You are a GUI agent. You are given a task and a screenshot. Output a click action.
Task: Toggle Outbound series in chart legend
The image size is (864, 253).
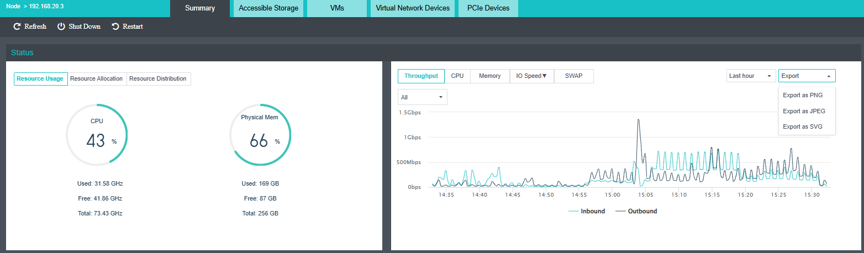pos(636,211)
